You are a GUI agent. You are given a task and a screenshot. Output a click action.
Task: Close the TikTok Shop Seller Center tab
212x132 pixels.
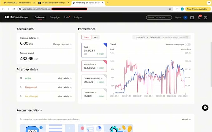point(68,3)
